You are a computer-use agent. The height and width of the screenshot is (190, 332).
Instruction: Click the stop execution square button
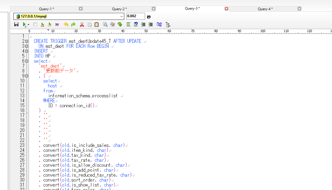[x=35, y=24]
